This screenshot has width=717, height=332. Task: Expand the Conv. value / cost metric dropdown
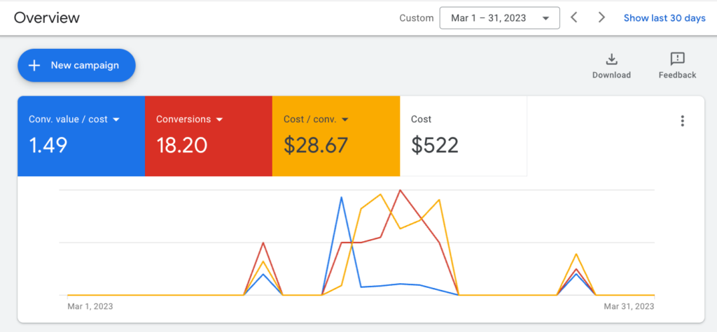[116, 120]
